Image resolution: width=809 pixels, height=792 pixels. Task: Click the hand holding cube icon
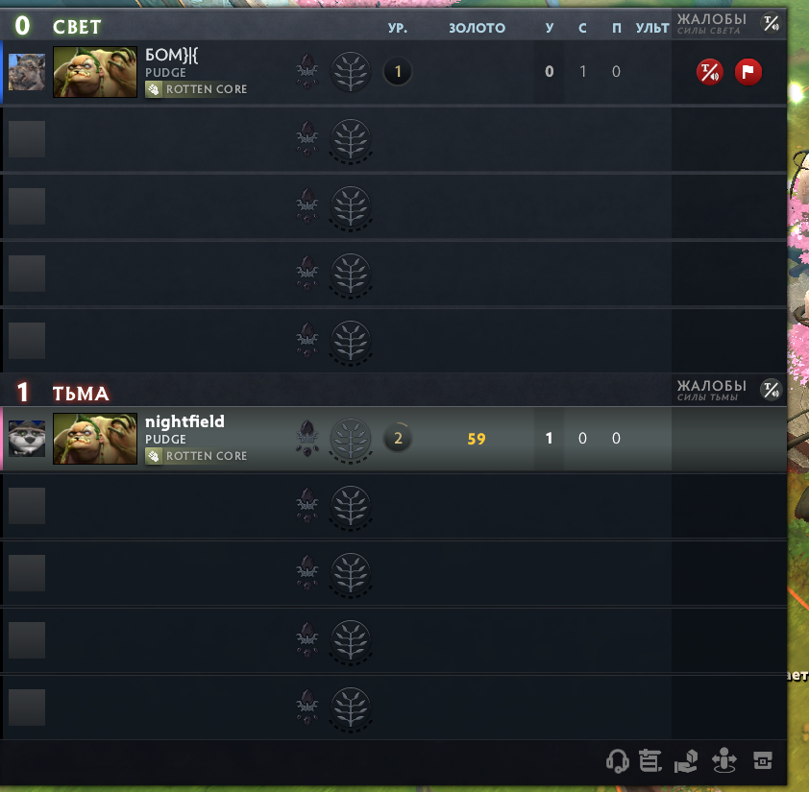686,761
